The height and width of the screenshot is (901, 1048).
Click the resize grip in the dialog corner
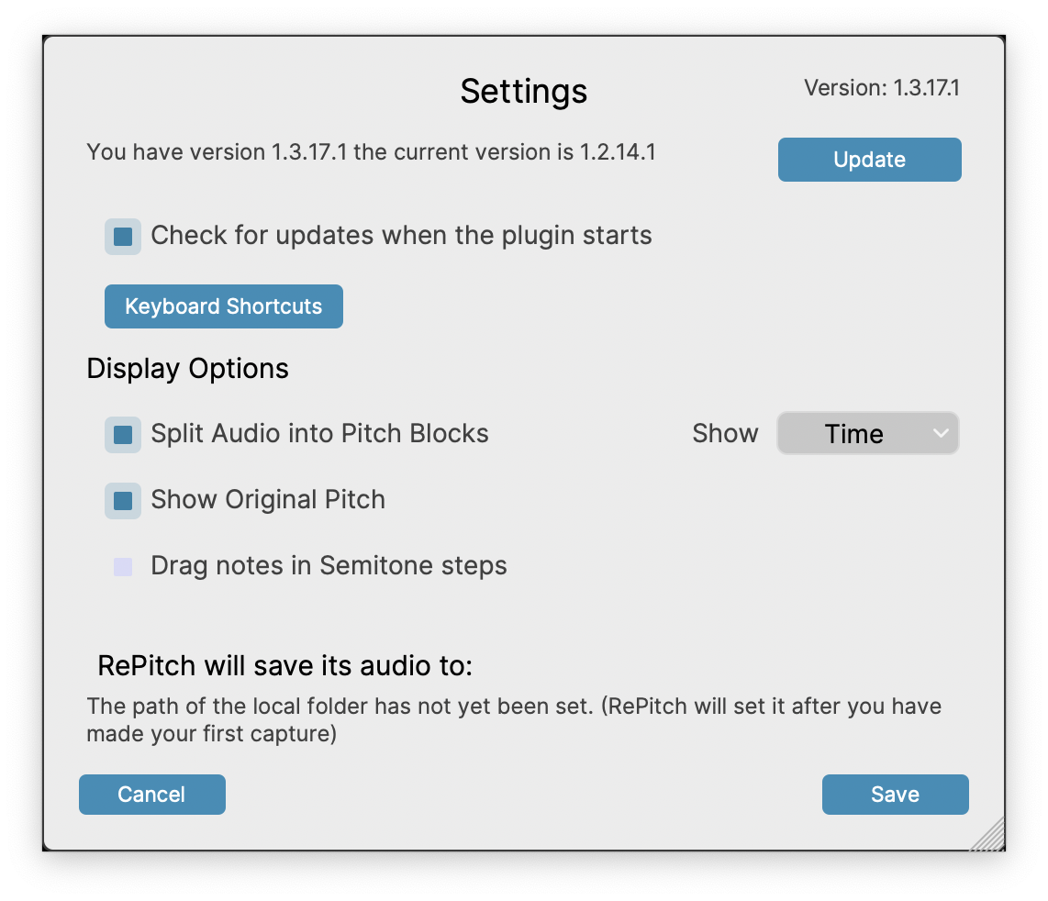click(989, 835)
